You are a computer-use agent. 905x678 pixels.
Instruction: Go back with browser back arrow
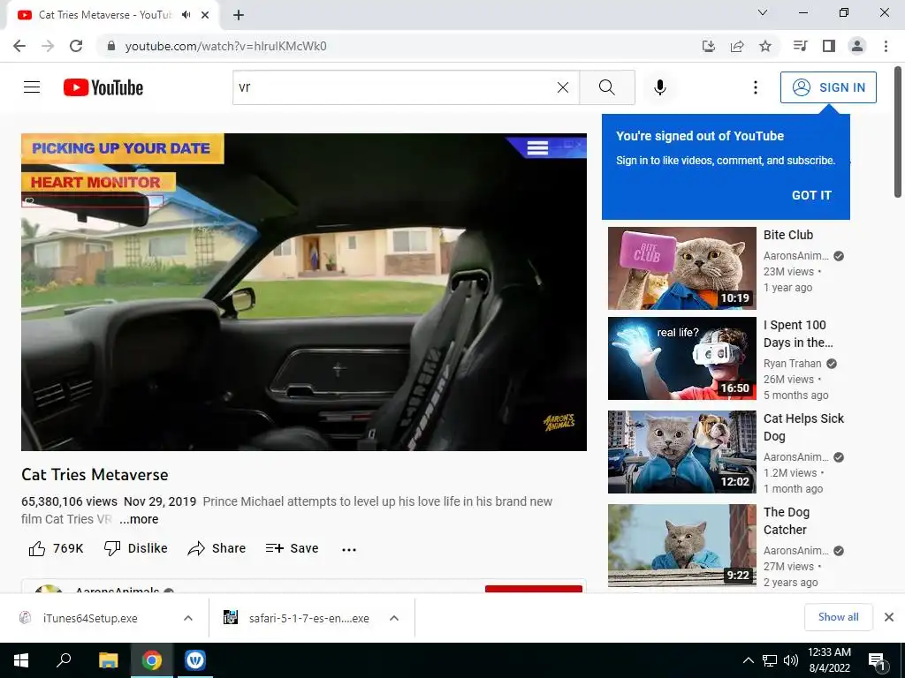tap(19, 46)
